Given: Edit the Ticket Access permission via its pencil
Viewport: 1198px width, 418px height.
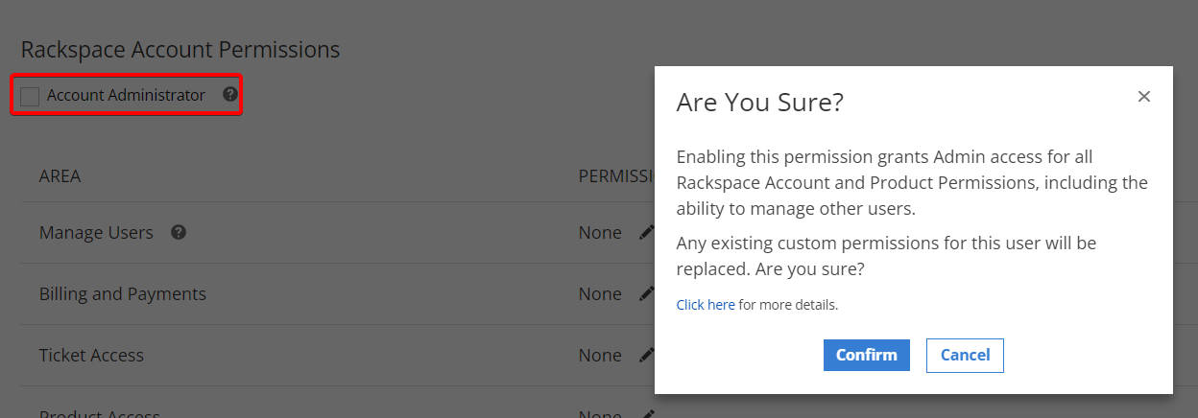Looking at the screenshot, I should pyautogui.click(x=647, y=355).
